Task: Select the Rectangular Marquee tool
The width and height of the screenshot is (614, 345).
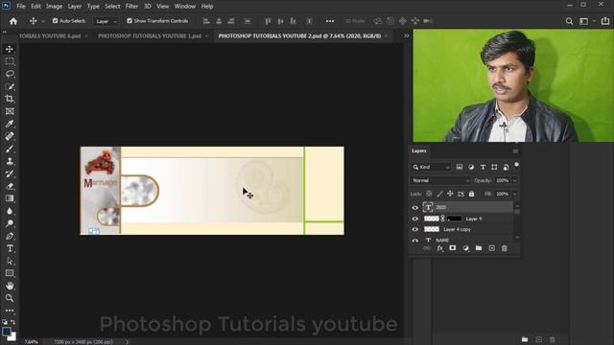Action: point(10,61)
